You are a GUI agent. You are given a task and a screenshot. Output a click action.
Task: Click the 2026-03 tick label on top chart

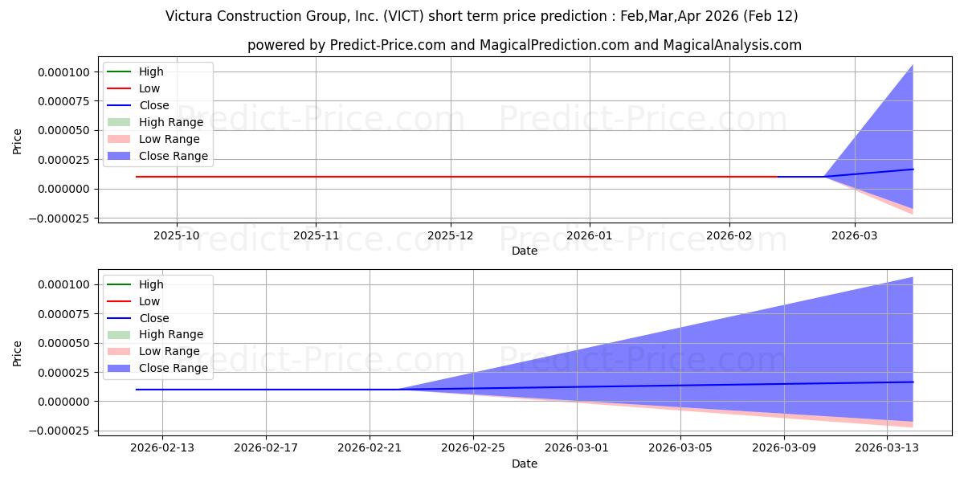point(854,235)
